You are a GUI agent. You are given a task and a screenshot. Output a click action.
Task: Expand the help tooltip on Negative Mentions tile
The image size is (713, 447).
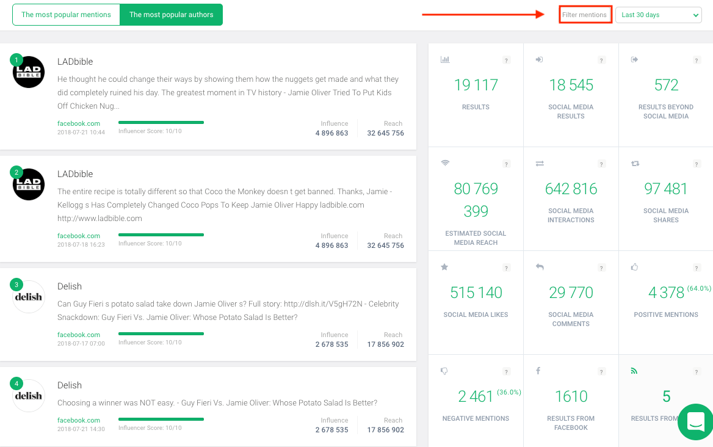click(505, 371)
